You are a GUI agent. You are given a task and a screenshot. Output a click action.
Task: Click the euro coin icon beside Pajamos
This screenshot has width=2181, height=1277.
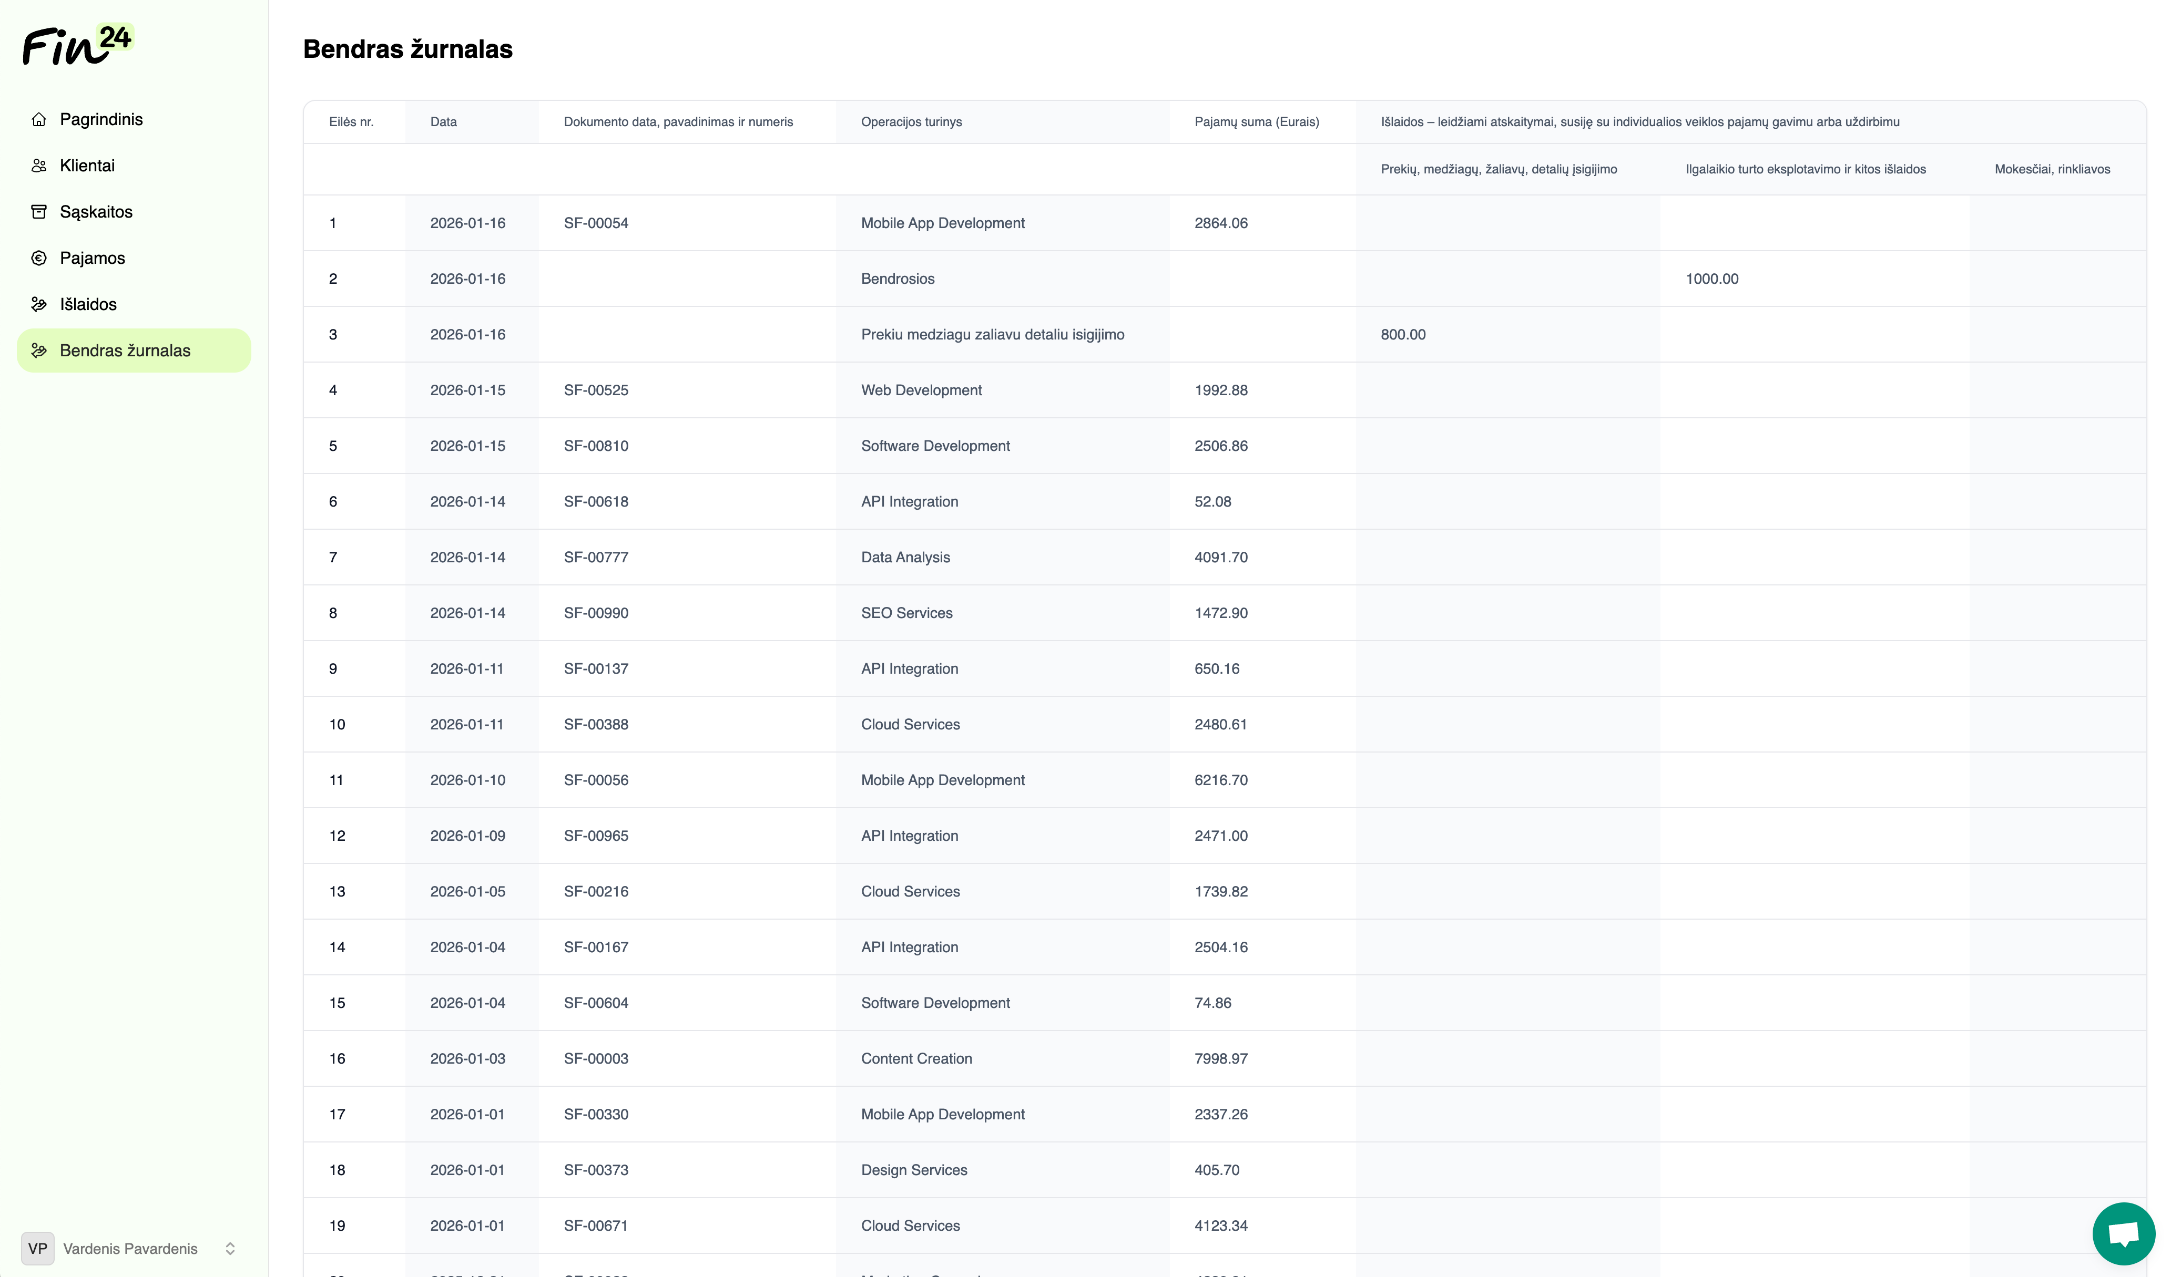click(39, 258)
